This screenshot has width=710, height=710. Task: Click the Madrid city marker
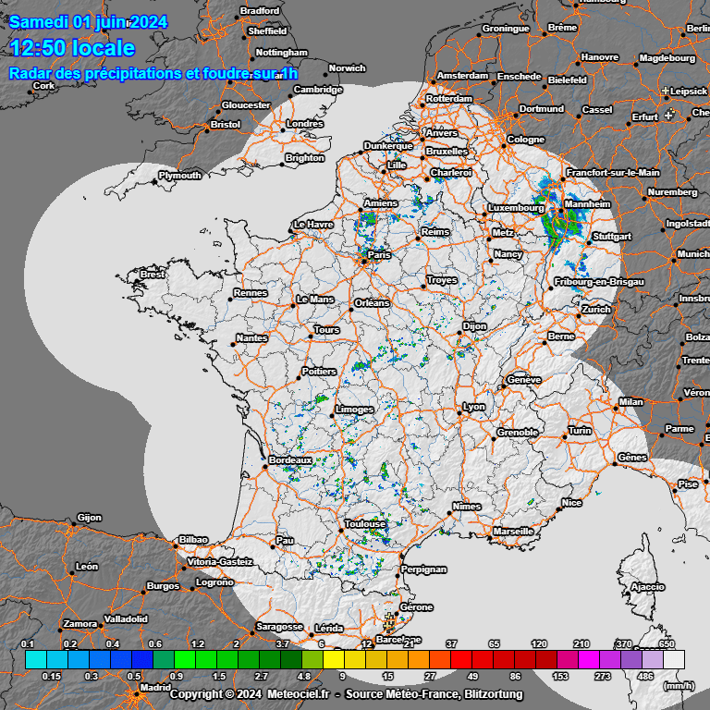click(139, 688)
